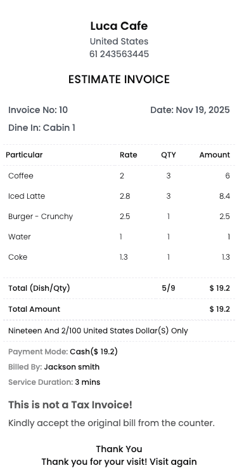Click the ESTIMATE INVOICE title
This screenshot has height=475, width=237.
(x=118, y=79)
